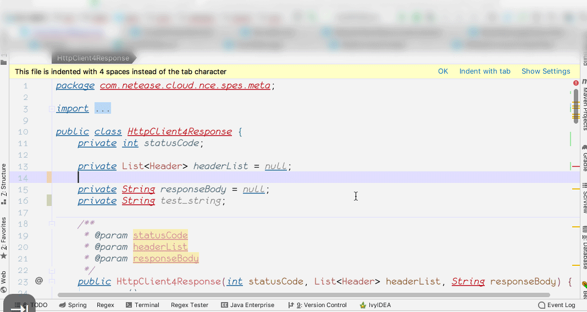The width and height of the screenshot is (587, 312).
Task: Open the Terminal tool window
Action: [142, 305]
